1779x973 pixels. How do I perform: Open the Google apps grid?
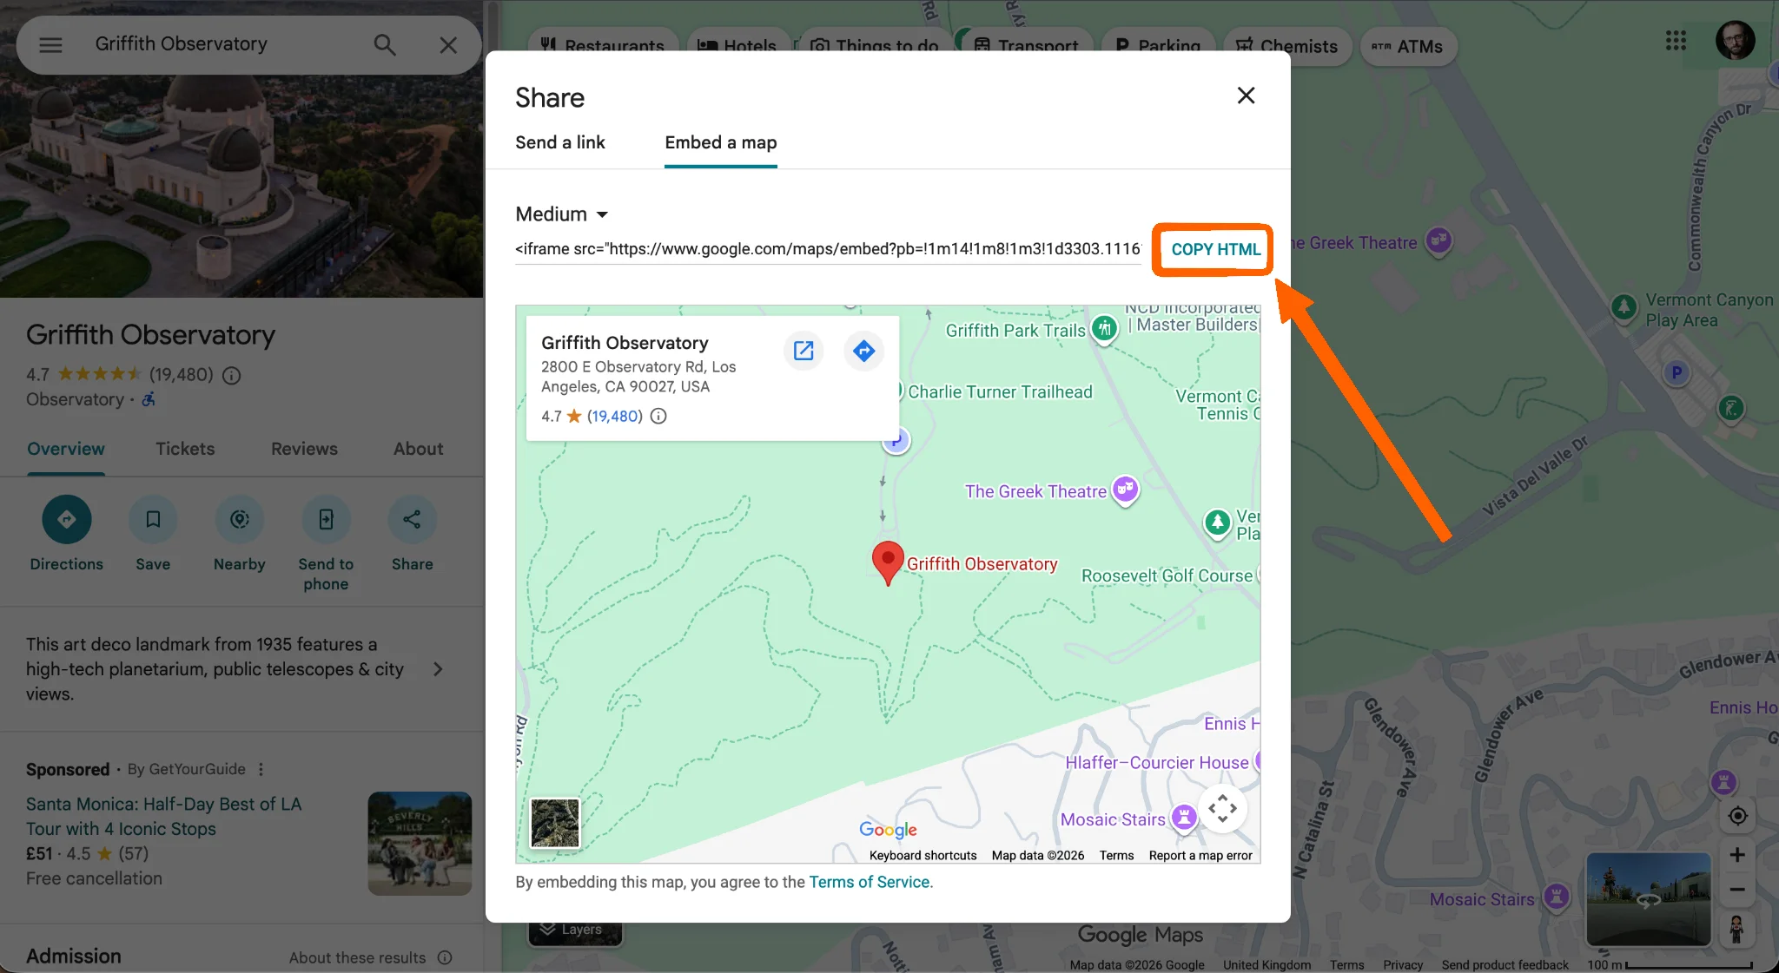pos(1676,40)
